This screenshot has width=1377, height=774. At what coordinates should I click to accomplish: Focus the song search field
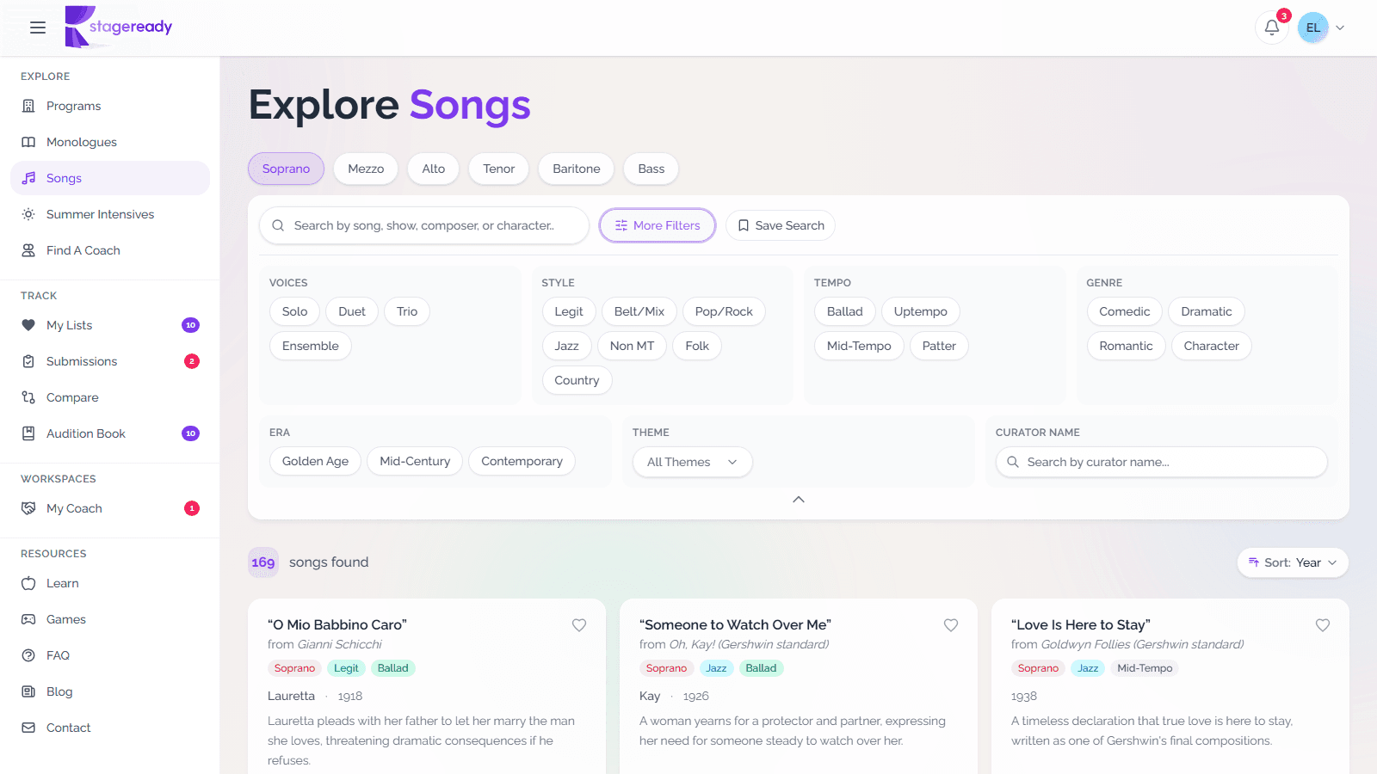424,225
